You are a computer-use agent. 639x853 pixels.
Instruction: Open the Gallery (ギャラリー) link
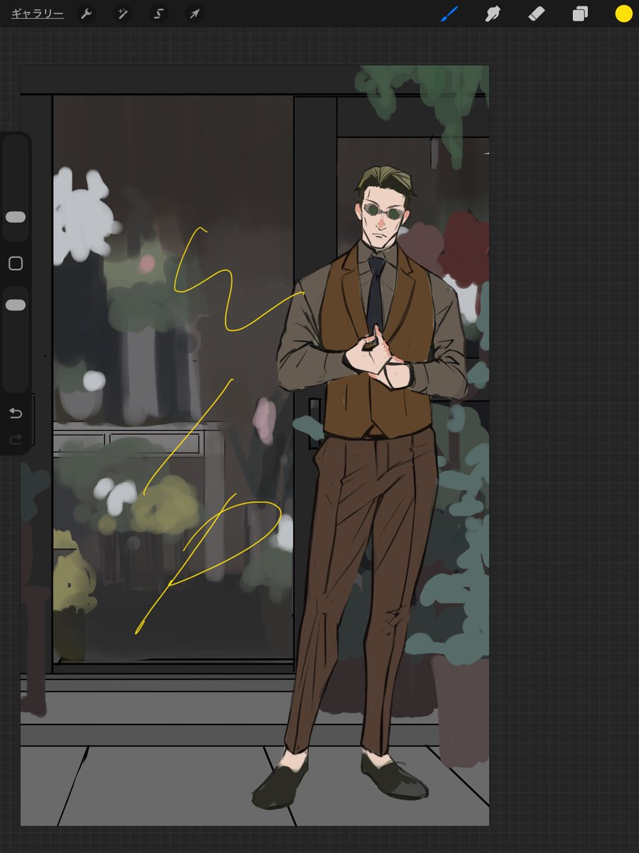pyautogui.click(x=37, y=14)
